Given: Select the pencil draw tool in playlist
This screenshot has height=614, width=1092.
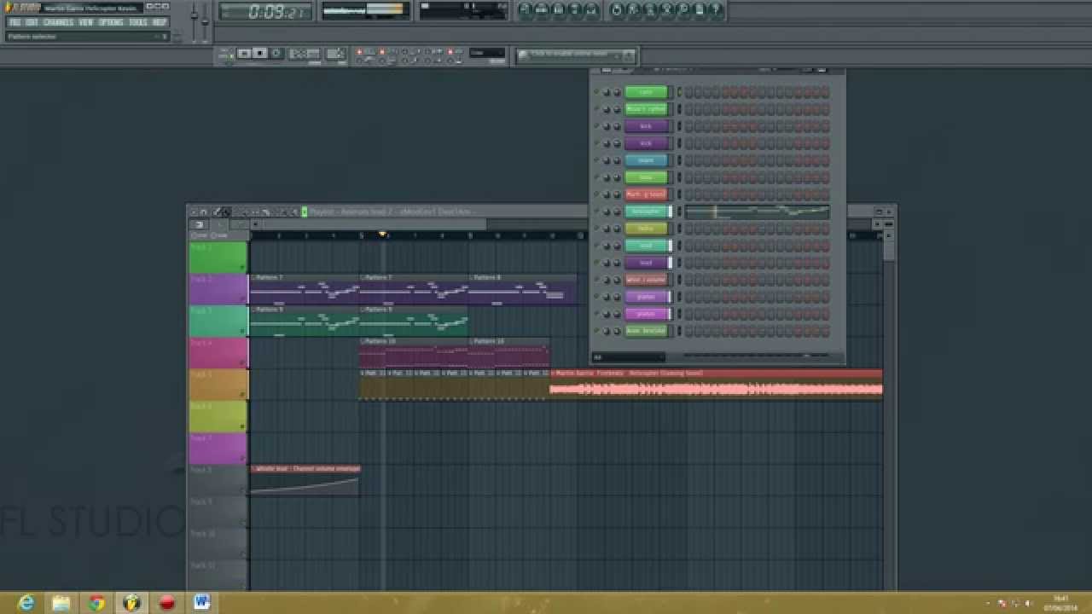Looking at the screenshot, I should point(217,211).
